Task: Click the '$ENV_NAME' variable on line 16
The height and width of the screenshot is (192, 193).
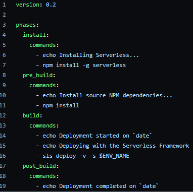Action: tap(114, 156)
